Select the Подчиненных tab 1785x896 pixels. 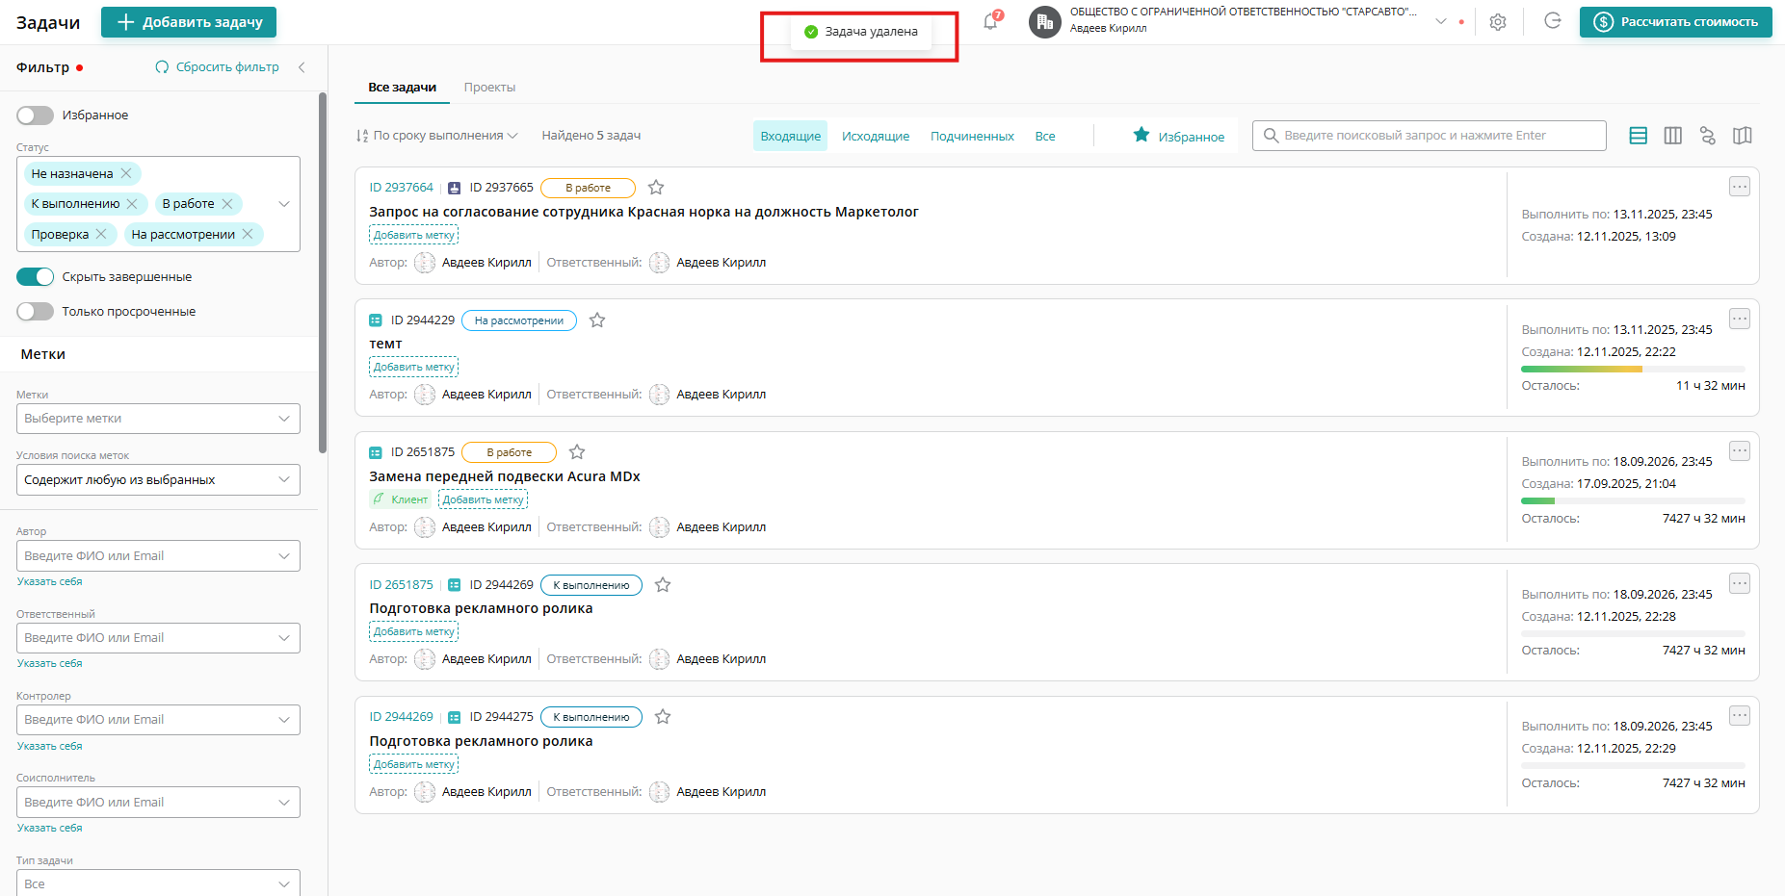point(972,137)
